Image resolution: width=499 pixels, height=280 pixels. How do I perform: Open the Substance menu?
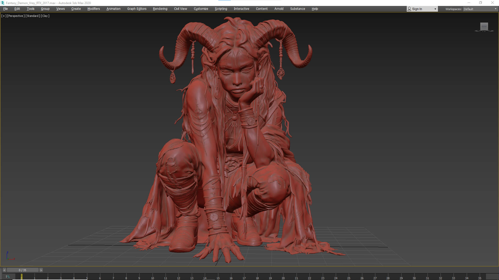pos(298,9)
